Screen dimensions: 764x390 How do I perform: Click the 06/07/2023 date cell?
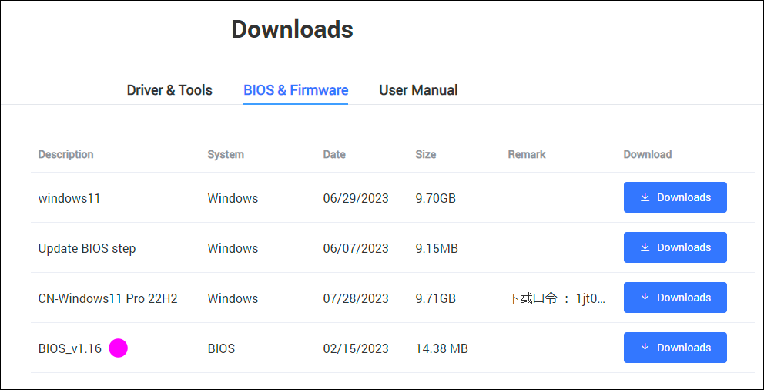(356, 249)
